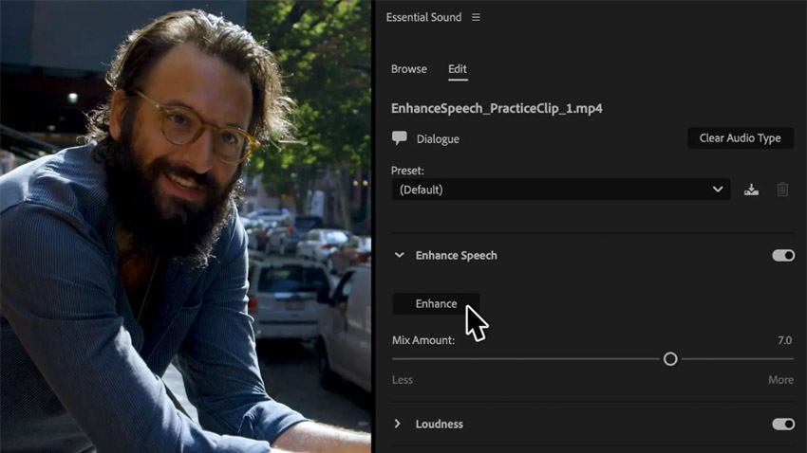The width and height of the screenshot is (807, 453).
Task: Save preset with the download icon
Action: click(751, 190)
